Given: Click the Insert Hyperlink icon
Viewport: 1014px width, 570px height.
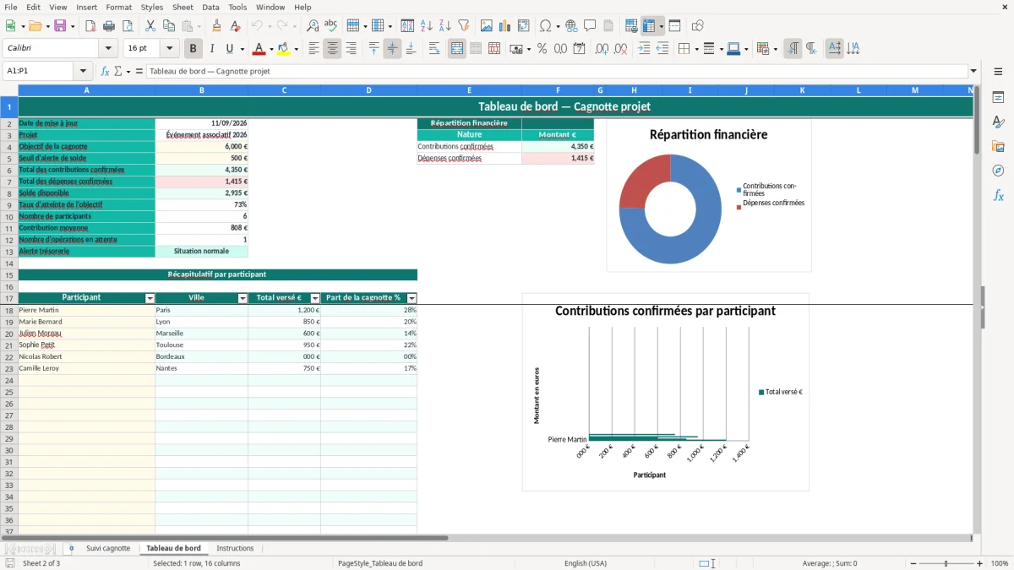Looking at the screenshot, I should click(x=571, y=26).
